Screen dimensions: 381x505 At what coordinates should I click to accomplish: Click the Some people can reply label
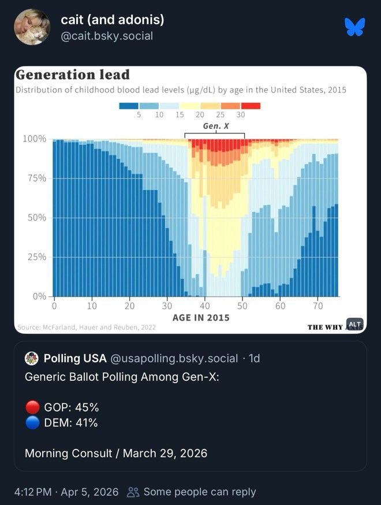click(x=200, y=492)
